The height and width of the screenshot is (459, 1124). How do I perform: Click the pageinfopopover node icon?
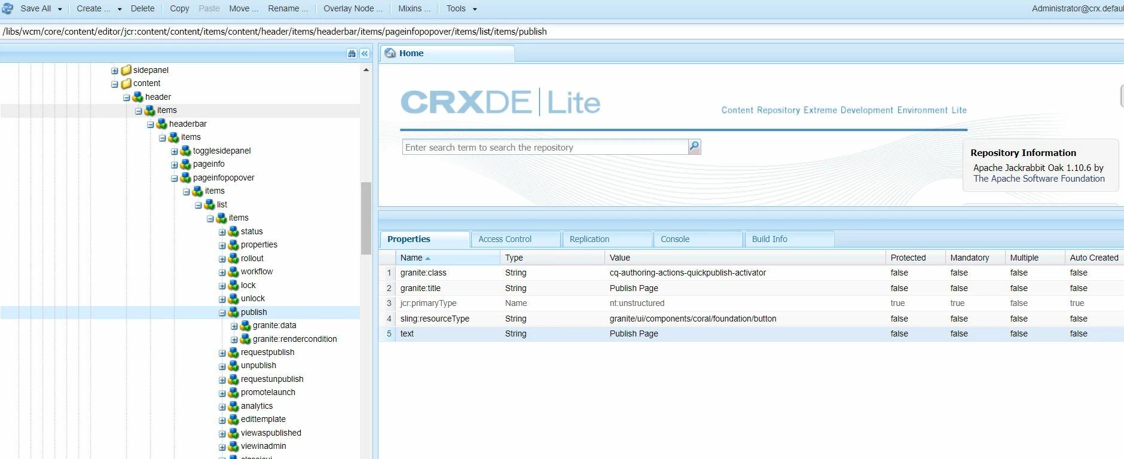point(186,178)
